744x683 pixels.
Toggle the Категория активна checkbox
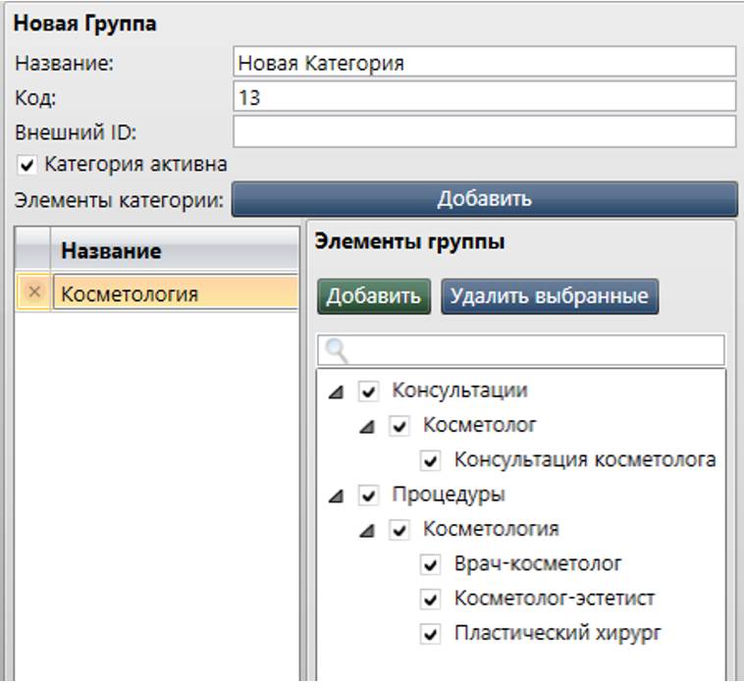27,164
